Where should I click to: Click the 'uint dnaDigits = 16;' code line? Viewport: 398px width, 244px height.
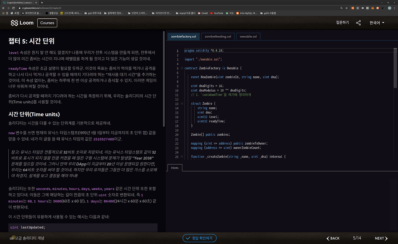coord(207,86)
